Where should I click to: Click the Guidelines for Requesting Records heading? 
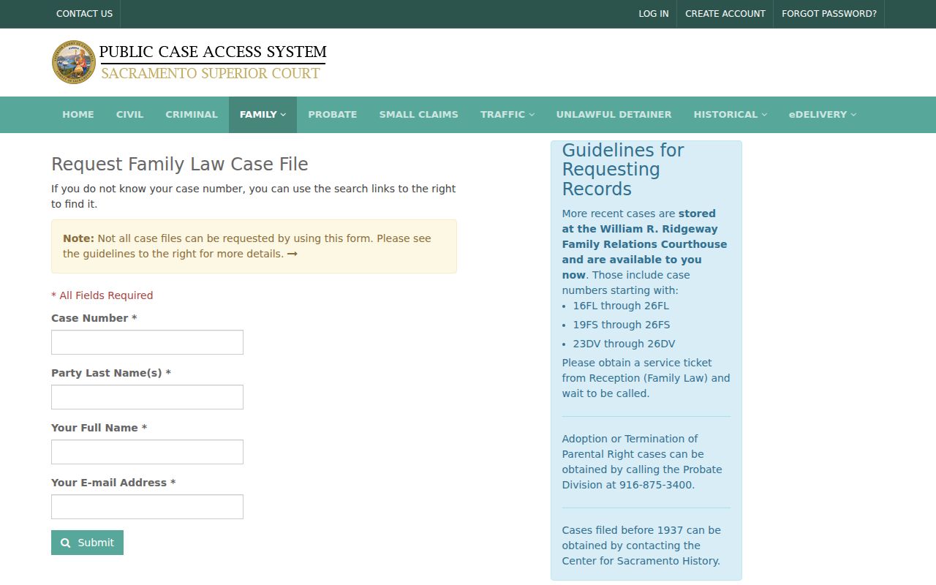623,170
